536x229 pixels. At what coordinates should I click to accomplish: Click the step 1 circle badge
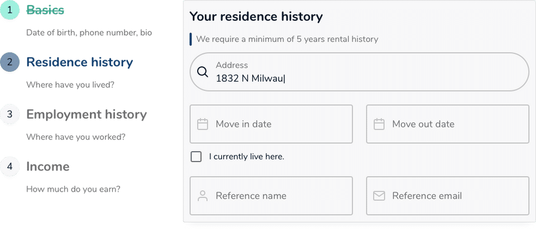tap(9, 10)
